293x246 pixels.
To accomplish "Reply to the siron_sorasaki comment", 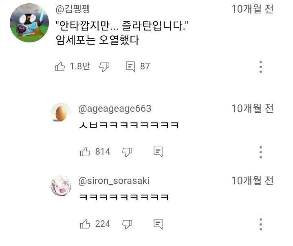I will point(158,224).
